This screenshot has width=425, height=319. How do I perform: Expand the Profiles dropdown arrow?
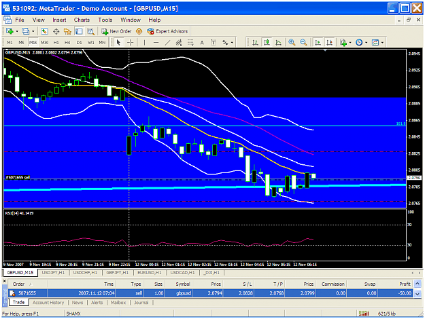coord(33,31)
